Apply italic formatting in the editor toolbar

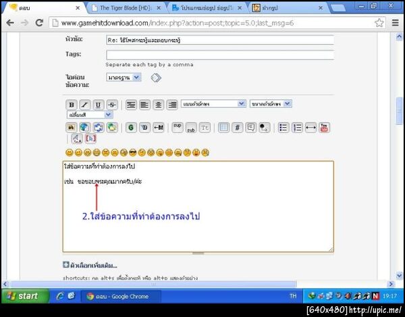85,105
